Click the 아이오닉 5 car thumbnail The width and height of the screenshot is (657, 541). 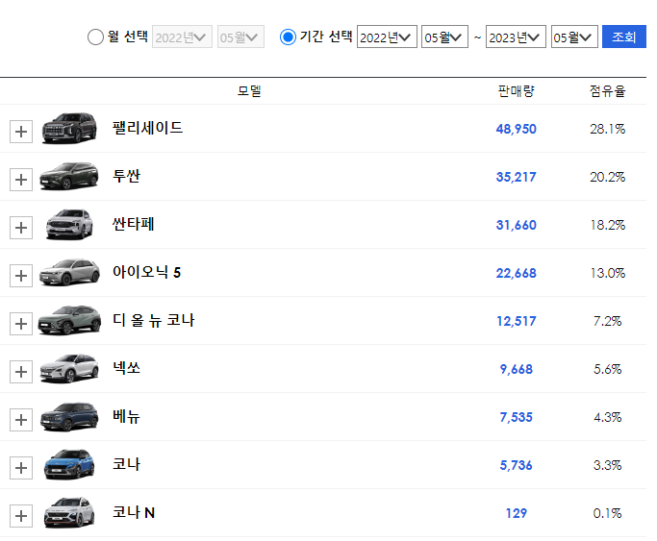pos(69,272)
